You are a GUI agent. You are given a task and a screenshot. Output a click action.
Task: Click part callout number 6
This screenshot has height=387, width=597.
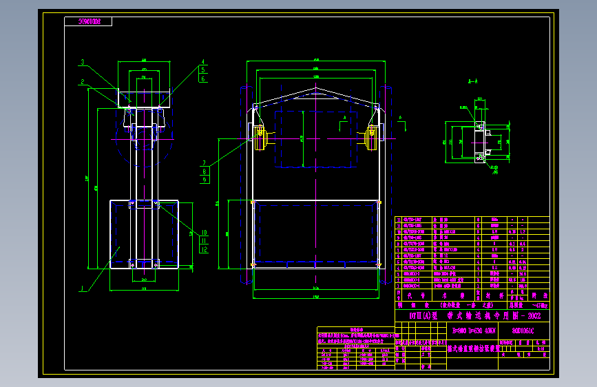[x=203, y=79]
